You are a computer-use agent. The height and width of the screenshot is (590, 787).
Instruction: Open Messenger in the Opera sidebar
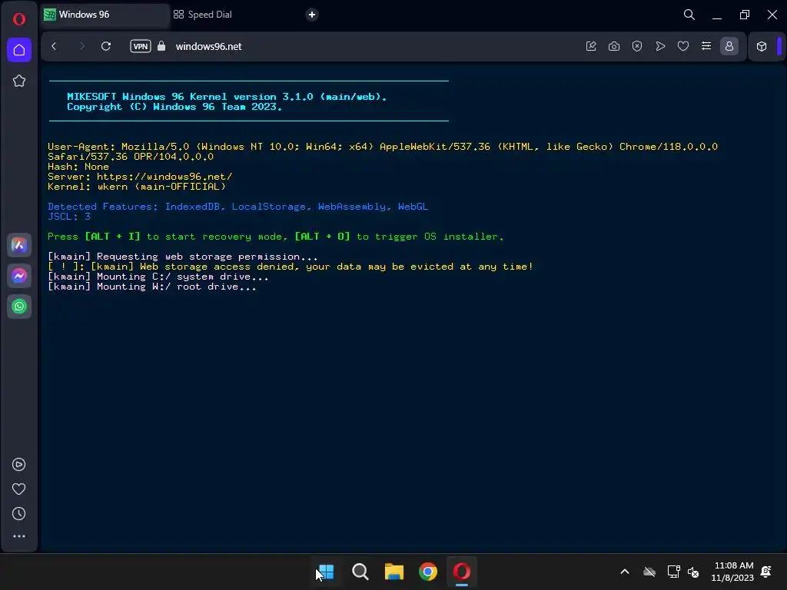[x=19, y=276]
